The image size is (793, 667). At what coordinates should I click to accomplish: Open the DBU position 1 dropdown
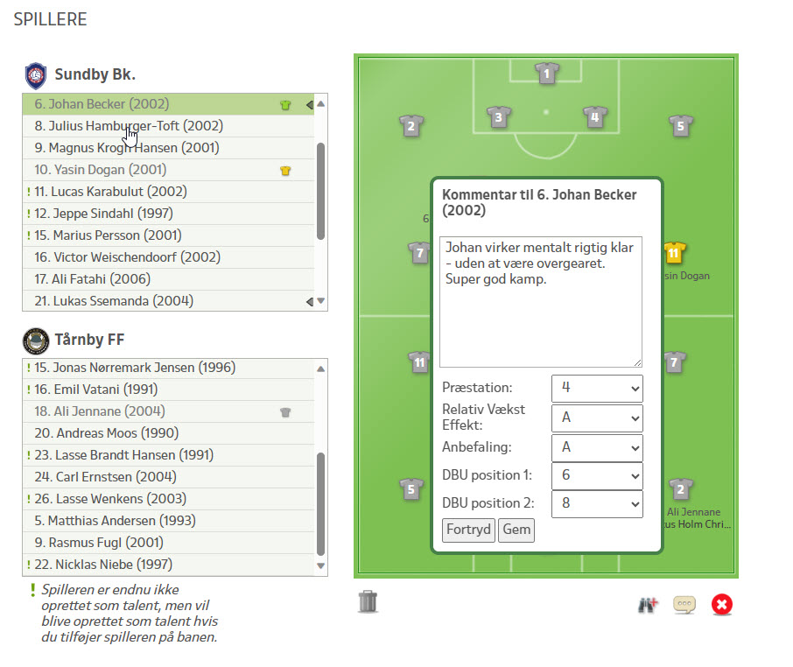(597, 474)
